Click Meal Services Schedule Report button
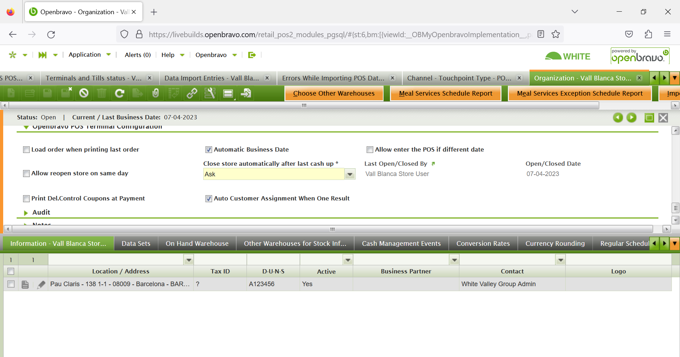The height and width of the screenshot is (357, 680). point(446,93)
